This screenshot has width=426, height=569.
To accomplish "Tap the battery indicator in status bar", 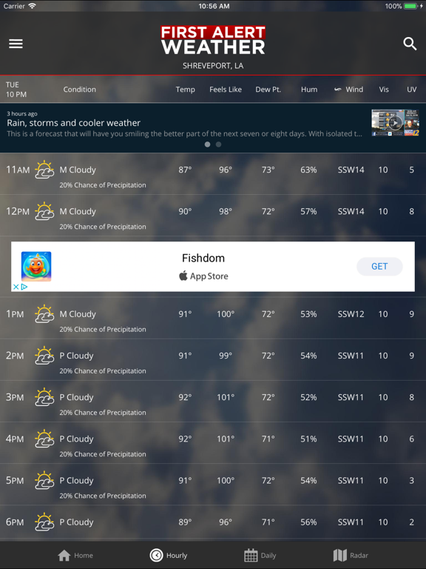I will [410, 6].
